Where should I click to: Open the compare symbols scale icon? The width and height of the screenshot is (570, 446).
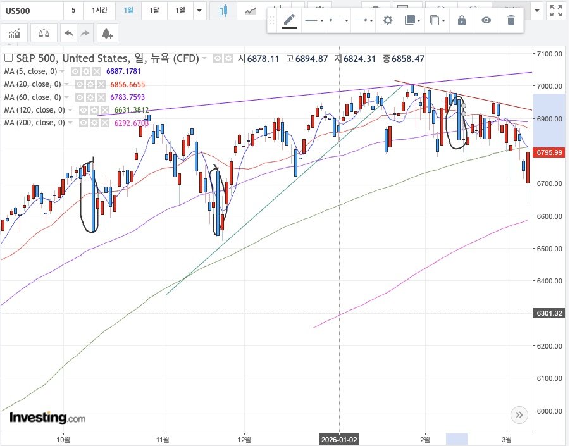tap(44, 34)
